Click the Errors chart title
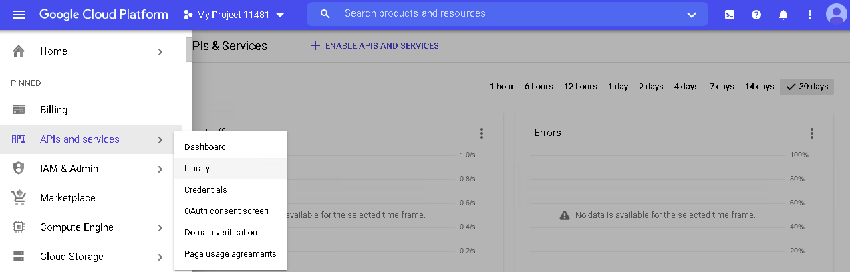 (x=547, y=133)
